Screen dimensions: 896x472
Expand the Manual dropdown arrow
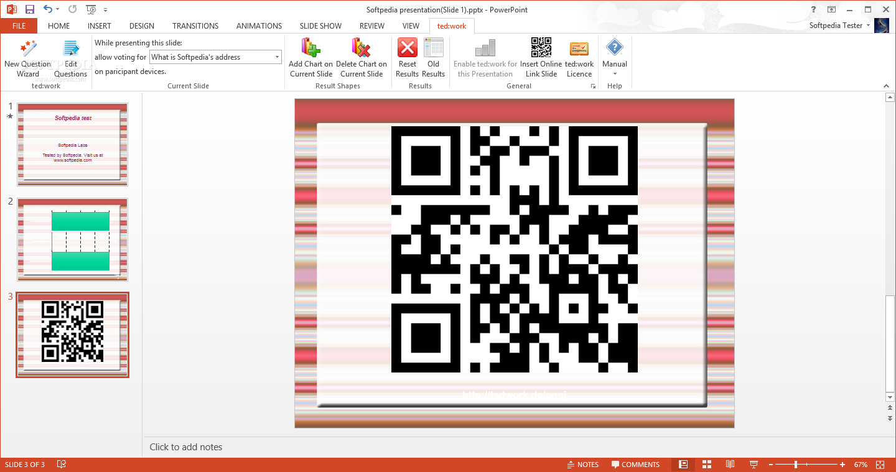pos(615,75)
